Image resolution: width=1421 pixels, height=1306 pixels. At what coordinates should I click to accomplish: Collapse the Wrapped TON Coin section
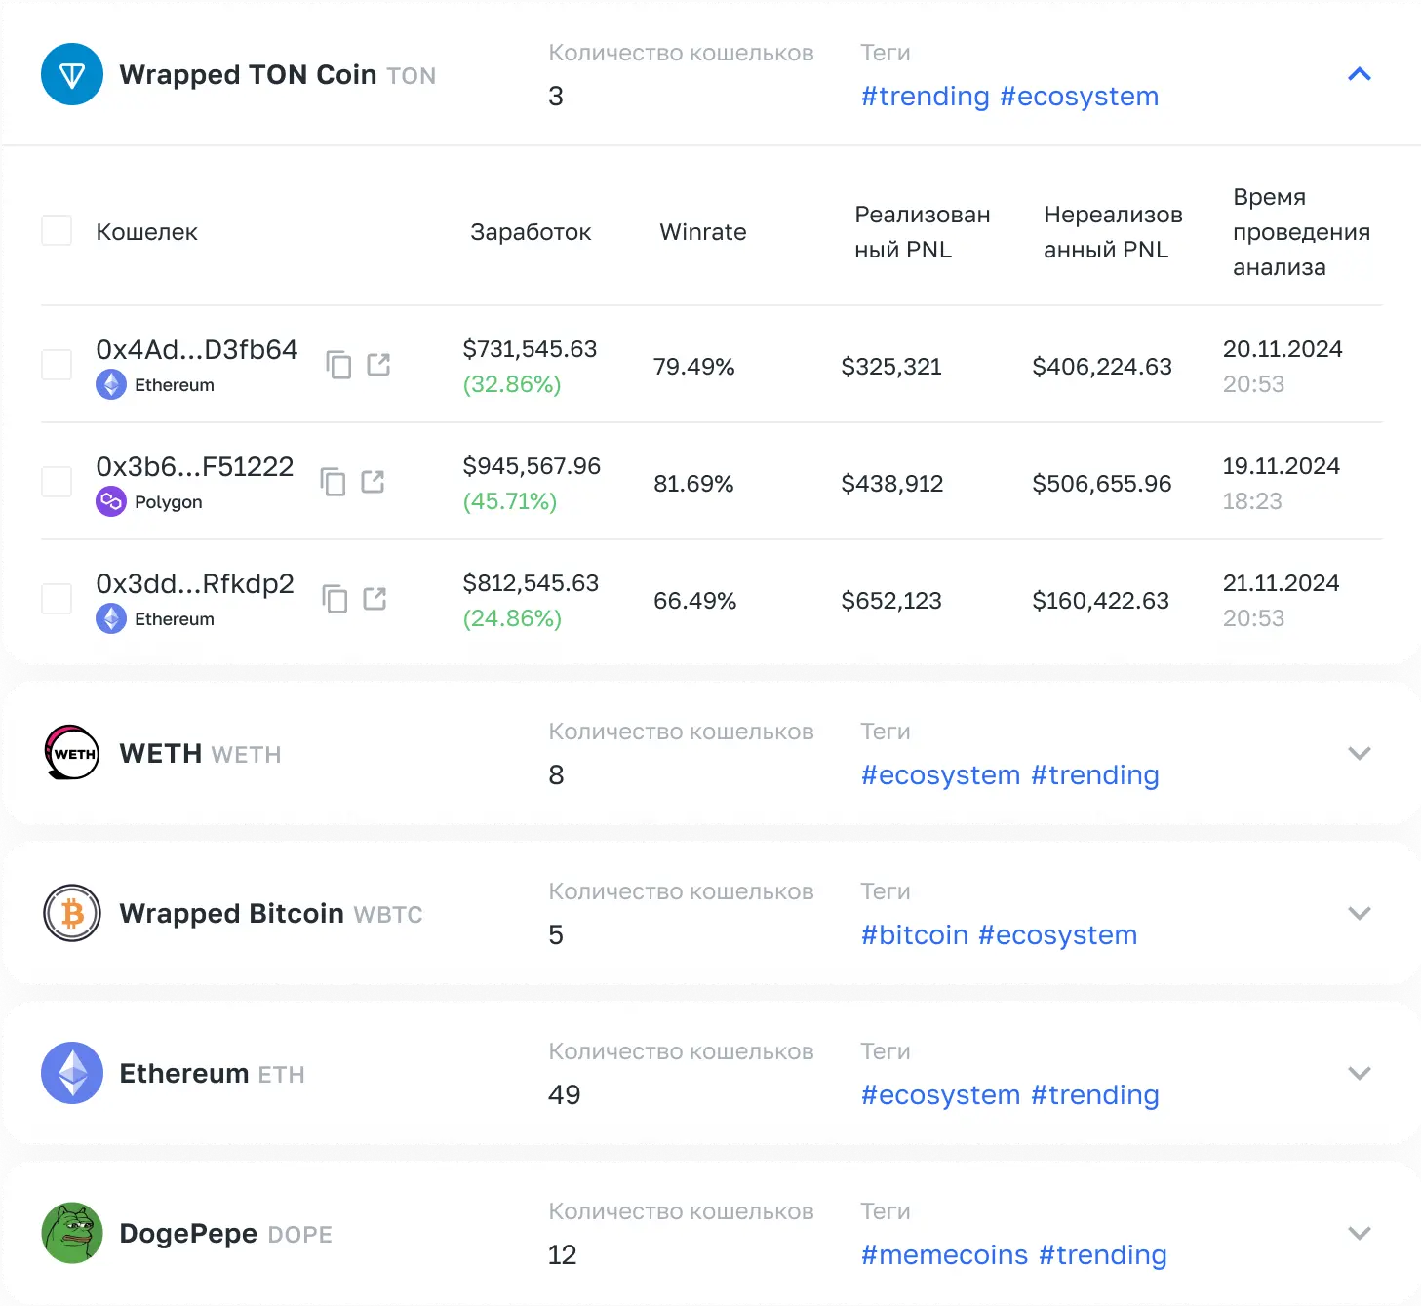pyautogui.click(x=1359, y=74)
